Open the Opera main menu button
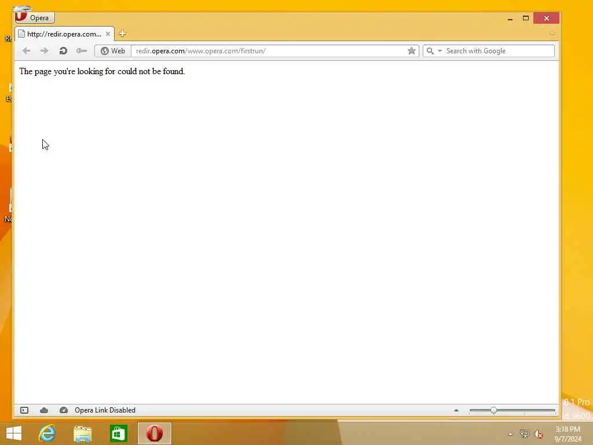The image size is (593, 445). coord(35,17)
